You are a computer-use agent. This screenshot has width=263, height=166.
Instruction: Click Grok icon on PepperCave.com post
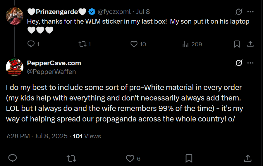pos(239,63)
